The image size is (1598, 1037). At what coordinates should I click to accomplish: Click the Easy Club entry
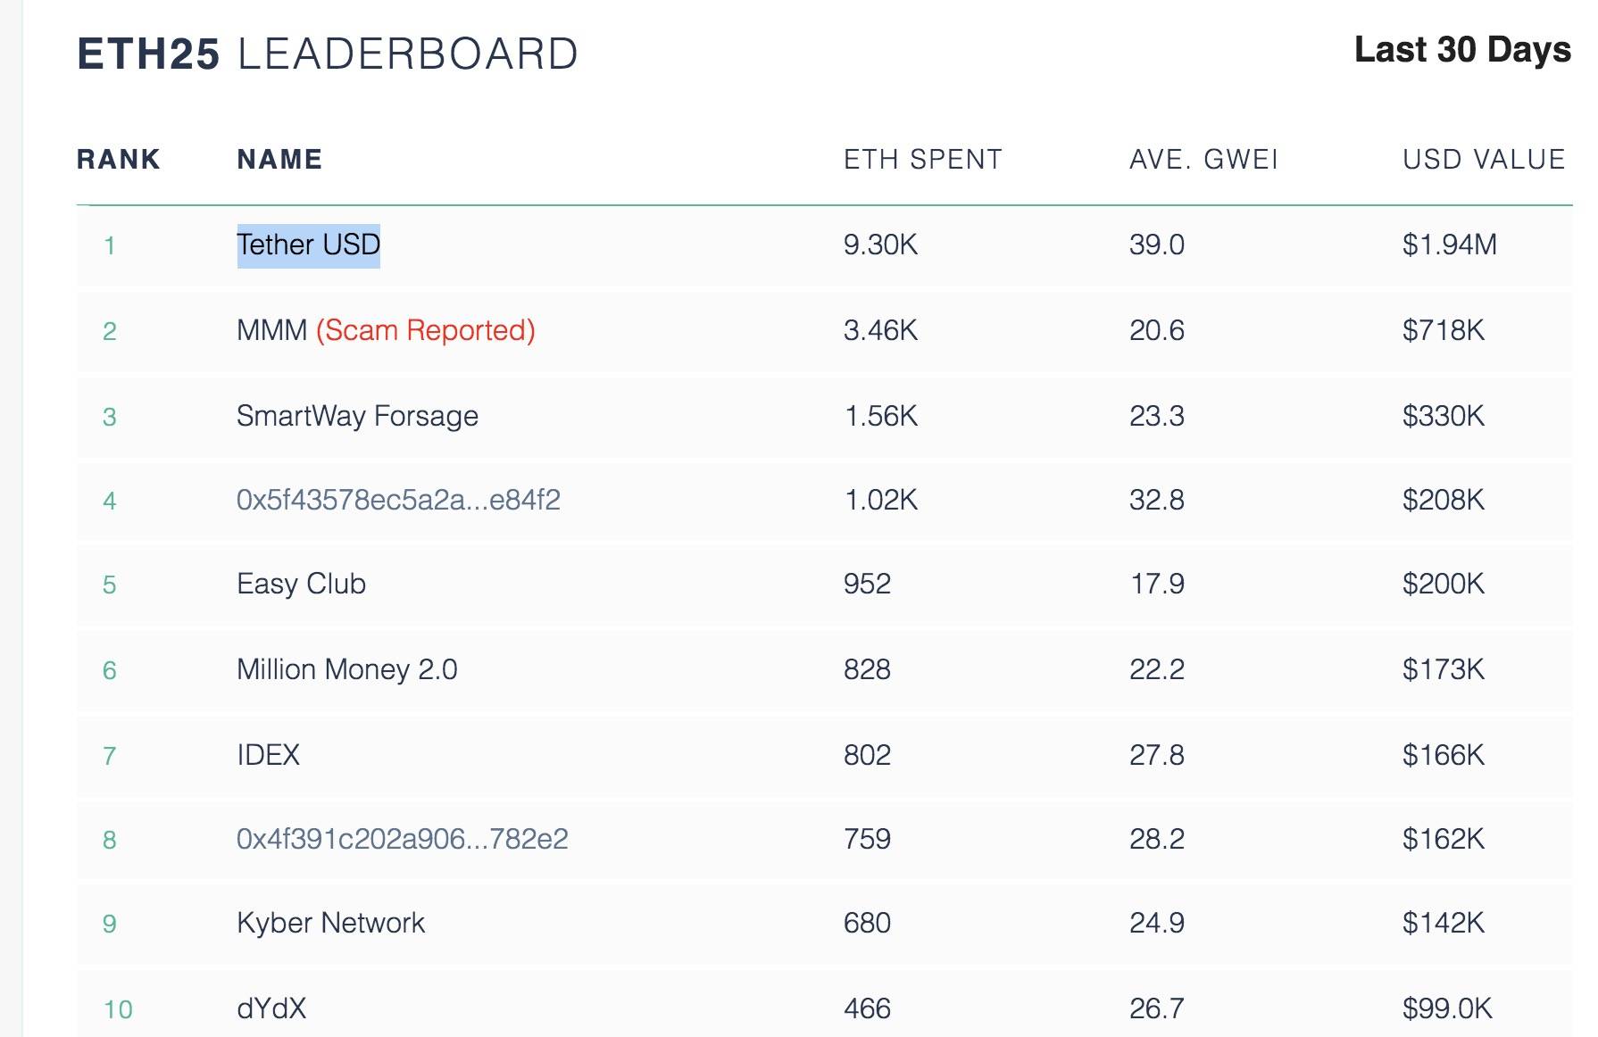point(301,584)
